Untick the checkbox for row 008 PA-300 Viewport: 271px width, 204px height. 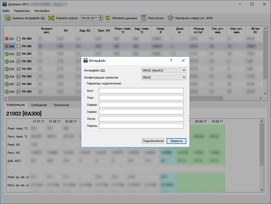click(x=18, y=92)
